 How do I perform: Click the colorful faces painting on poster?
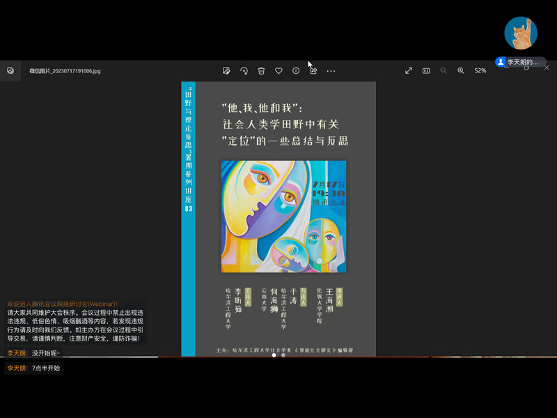point(283,217)
